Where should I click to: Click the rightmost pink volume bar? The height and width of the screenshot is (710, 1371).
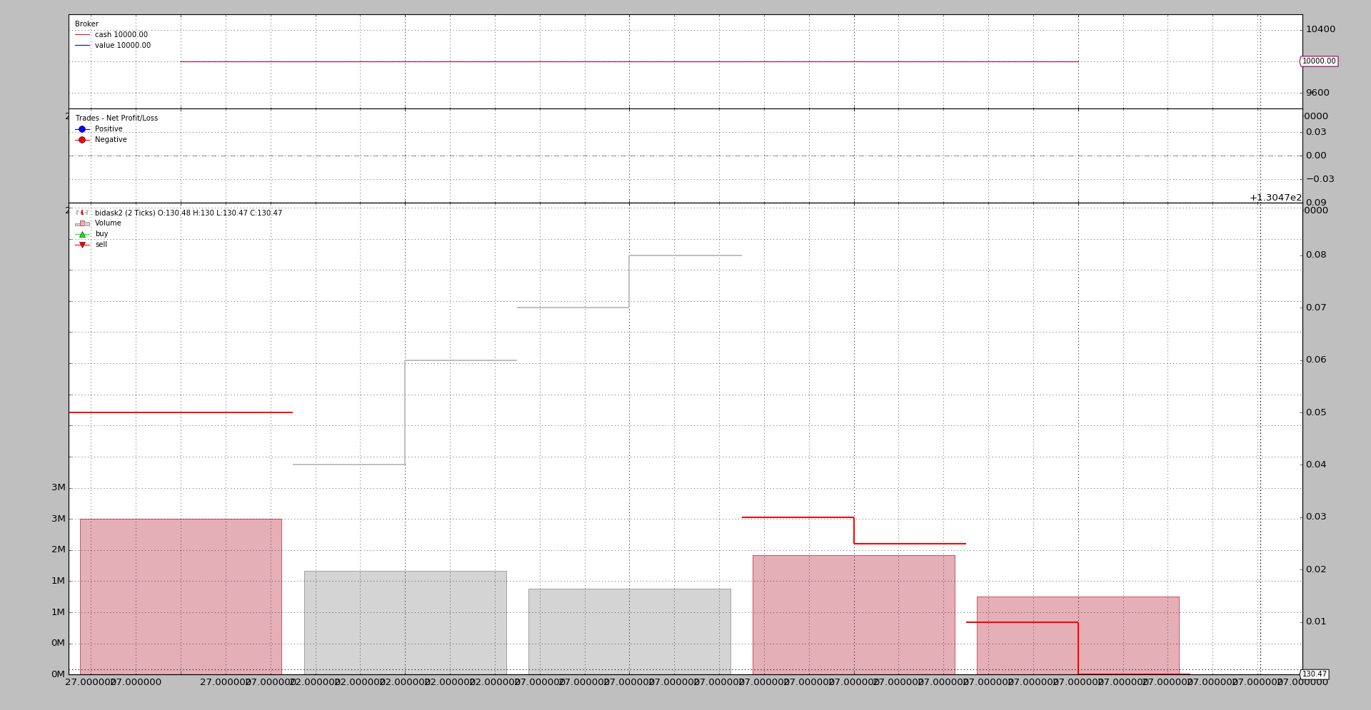tap(1078, 635)
